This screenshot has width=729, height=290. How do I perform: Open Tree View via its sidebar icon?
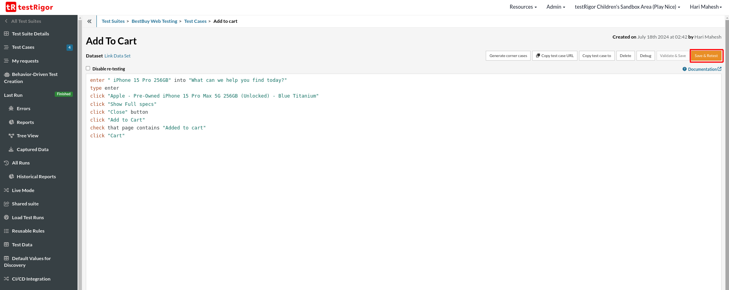(11, 136)
